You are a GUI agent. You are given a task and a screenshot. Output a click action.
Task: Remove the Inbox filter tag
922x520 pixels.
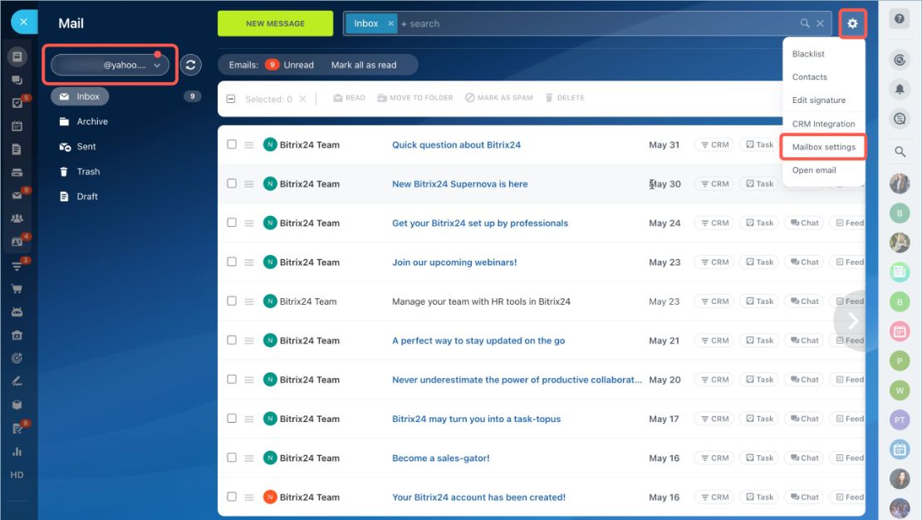tap(390, 23)
